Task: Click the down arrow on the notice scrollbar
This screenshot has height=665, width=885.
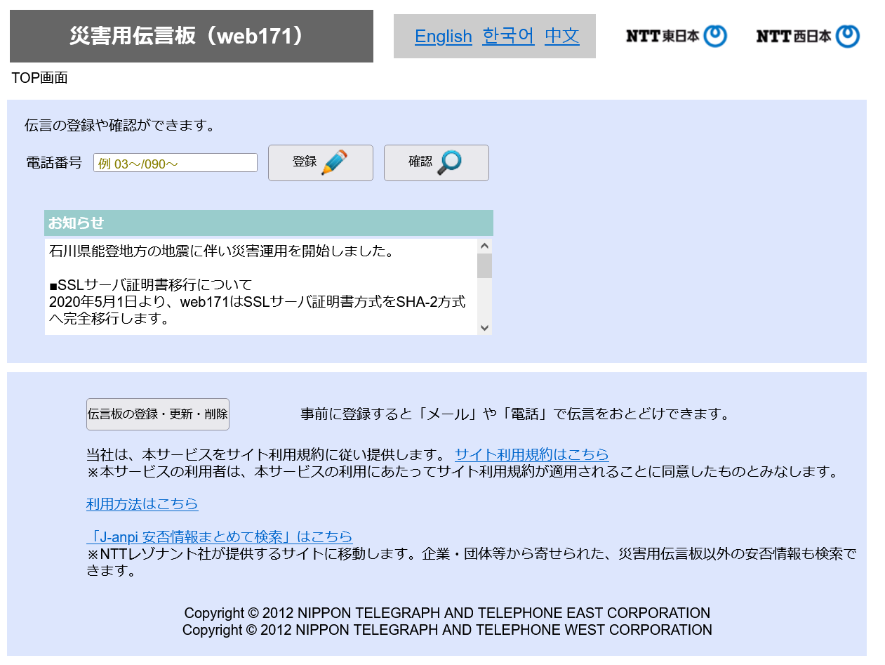Action: 484,327
